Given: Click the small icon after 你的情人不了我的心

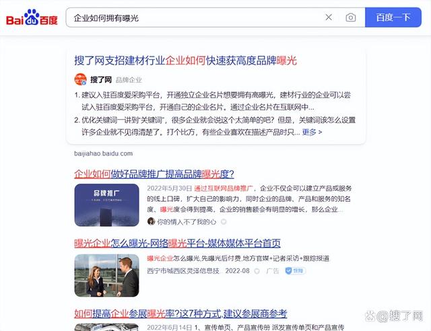Looking at the screenshot, I should click(x=224, y=221).
